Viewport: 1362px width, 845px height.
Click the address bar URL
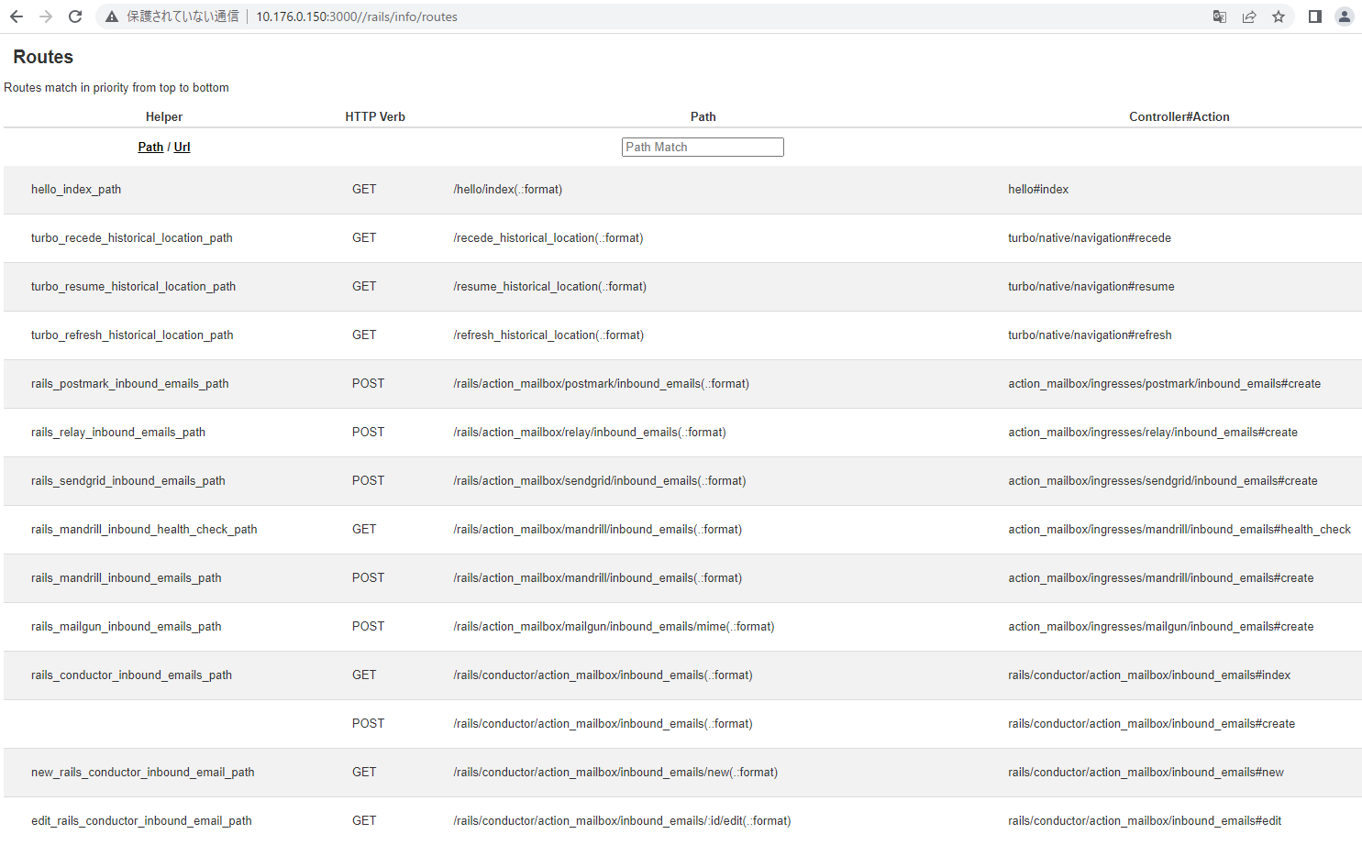click(357, 16)
